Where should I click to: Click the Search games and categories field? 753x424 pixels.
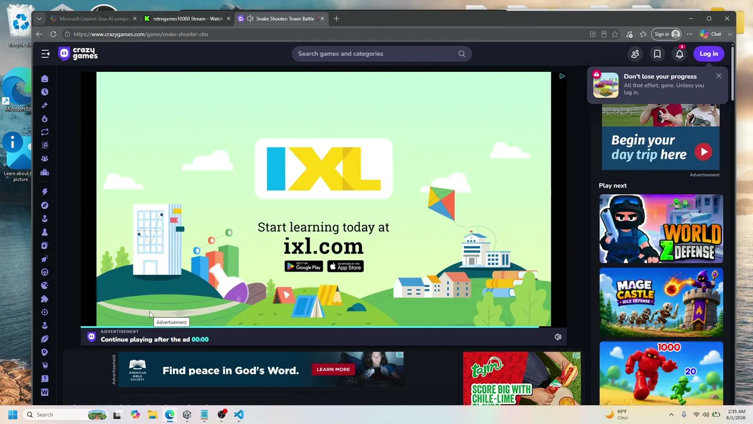pyautogui.click(x=381, y=54)
